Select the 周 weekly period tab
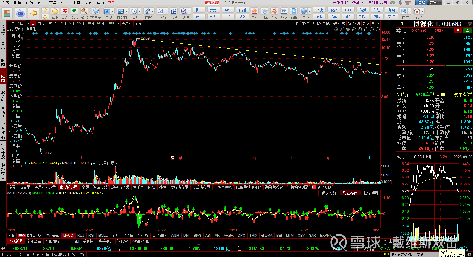 [x=39, y=23]
